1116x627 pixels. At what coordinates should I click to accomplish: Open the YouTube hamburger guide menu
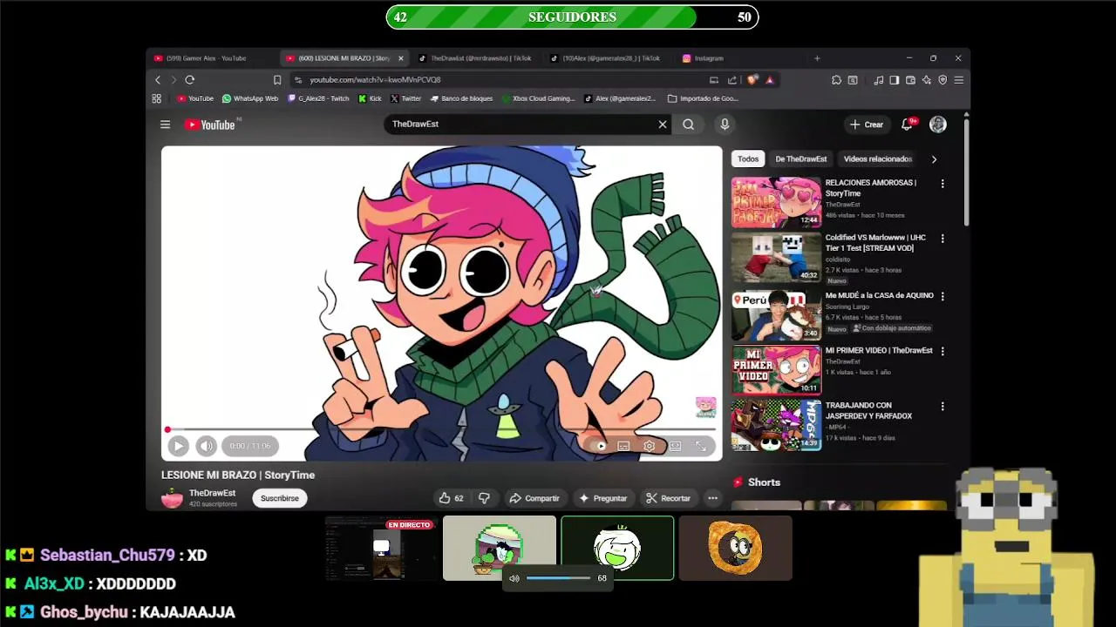pos(165,125)
